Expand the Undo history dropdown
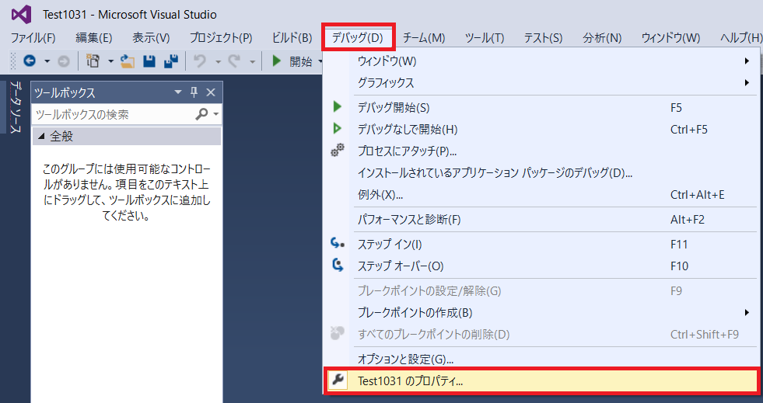763x403 pixels. click(x=218, y=61)
